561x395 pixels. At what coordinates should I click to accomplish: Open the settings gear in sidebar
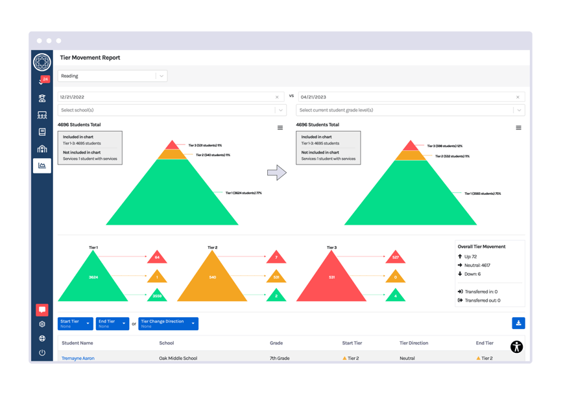pyautogui.click(x=42, y=324)
